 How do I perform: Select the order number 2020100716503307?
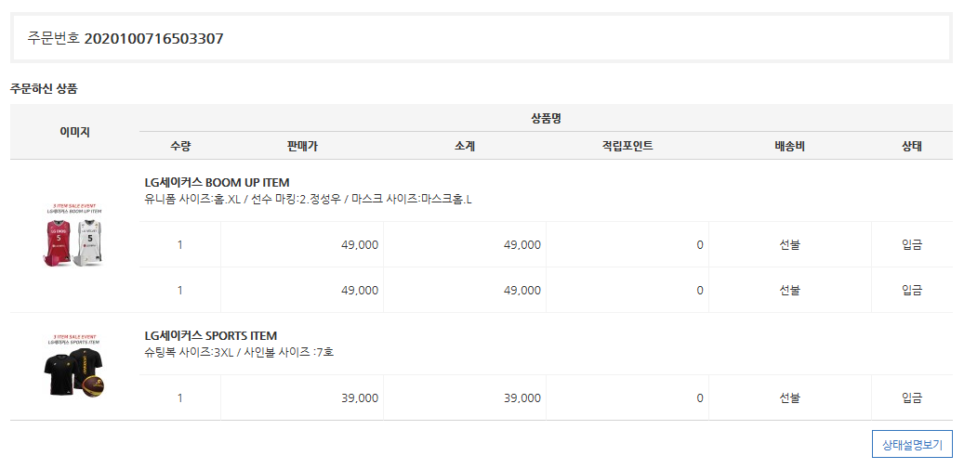tap(153, 38)
